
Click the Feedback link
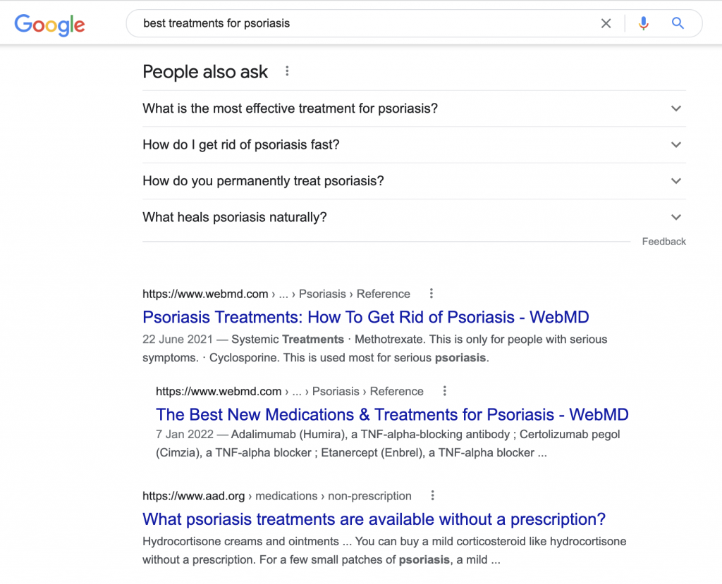click(x=663, y=242)
